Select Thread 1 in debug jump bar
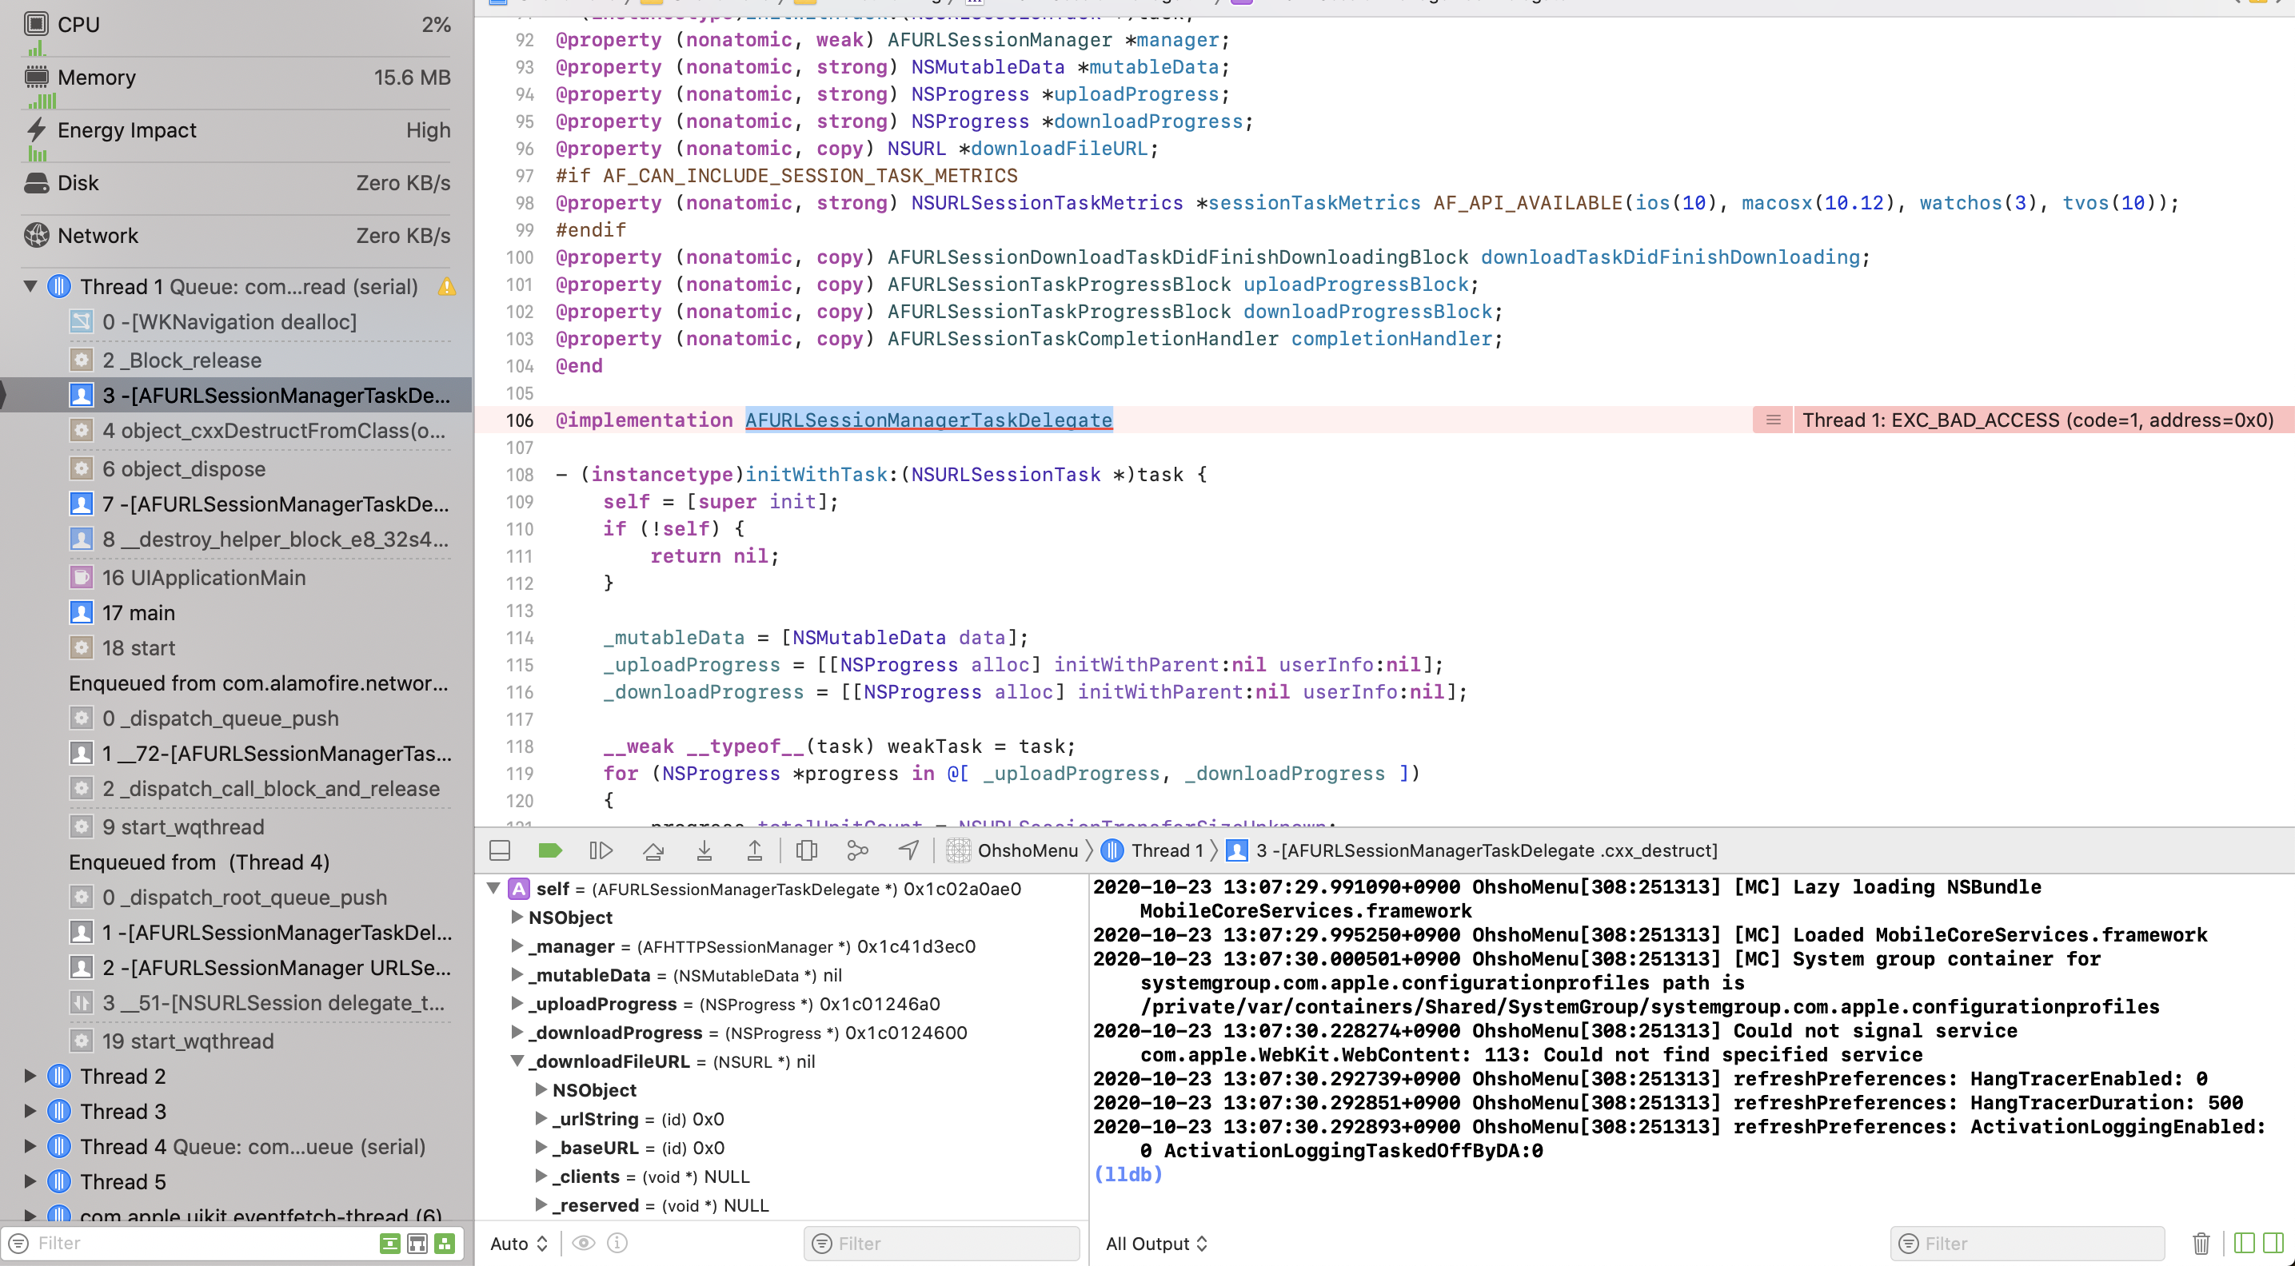The height and width of the screenshot is (1266, 2295). [x=1153, y=850]
